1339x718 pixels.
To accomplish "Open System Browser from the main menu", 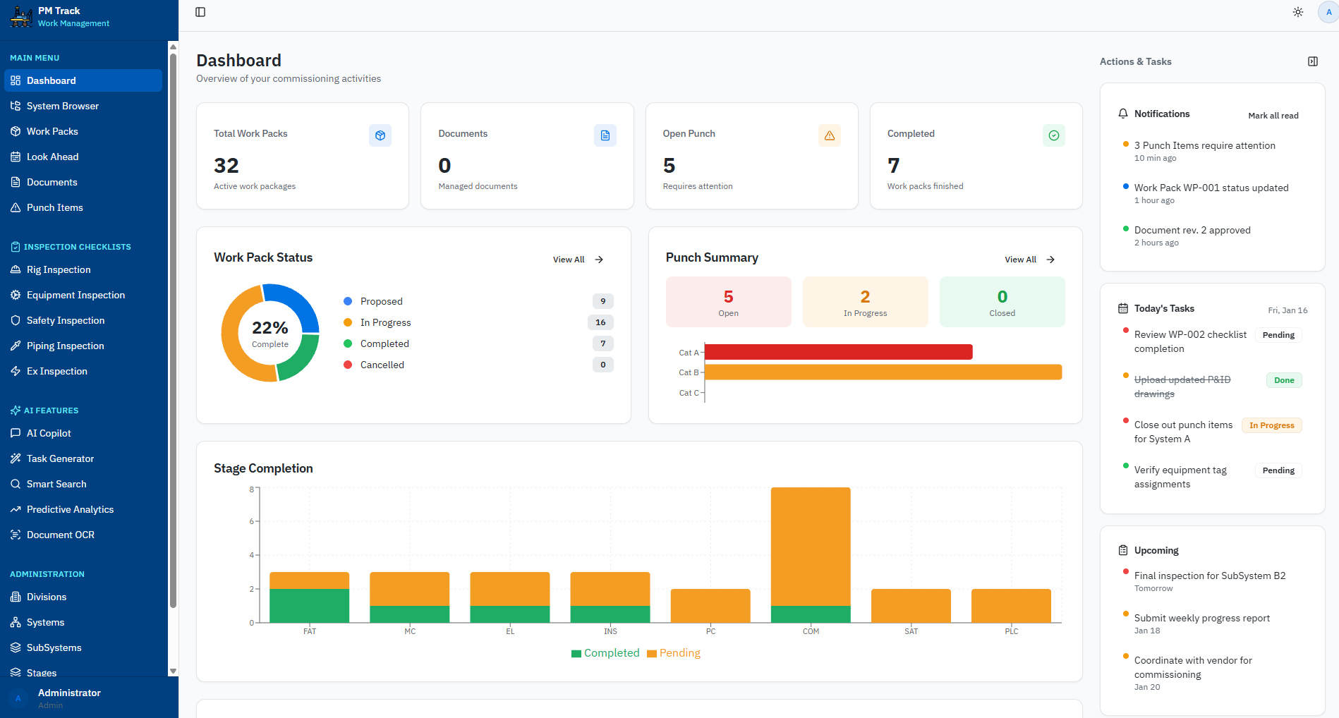I will [83, 106].
